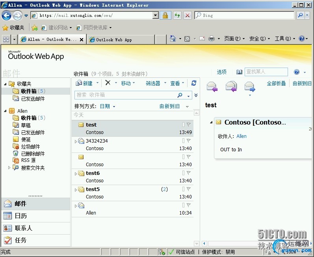Click the category box on the test5 message

coord(183,189)
